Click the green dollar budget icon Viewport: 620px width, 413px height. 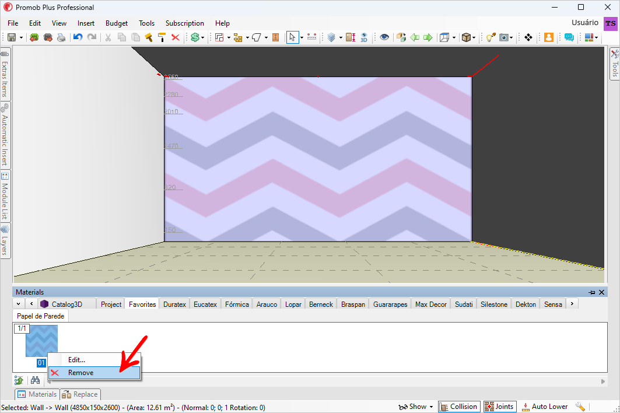pos(195,37)
